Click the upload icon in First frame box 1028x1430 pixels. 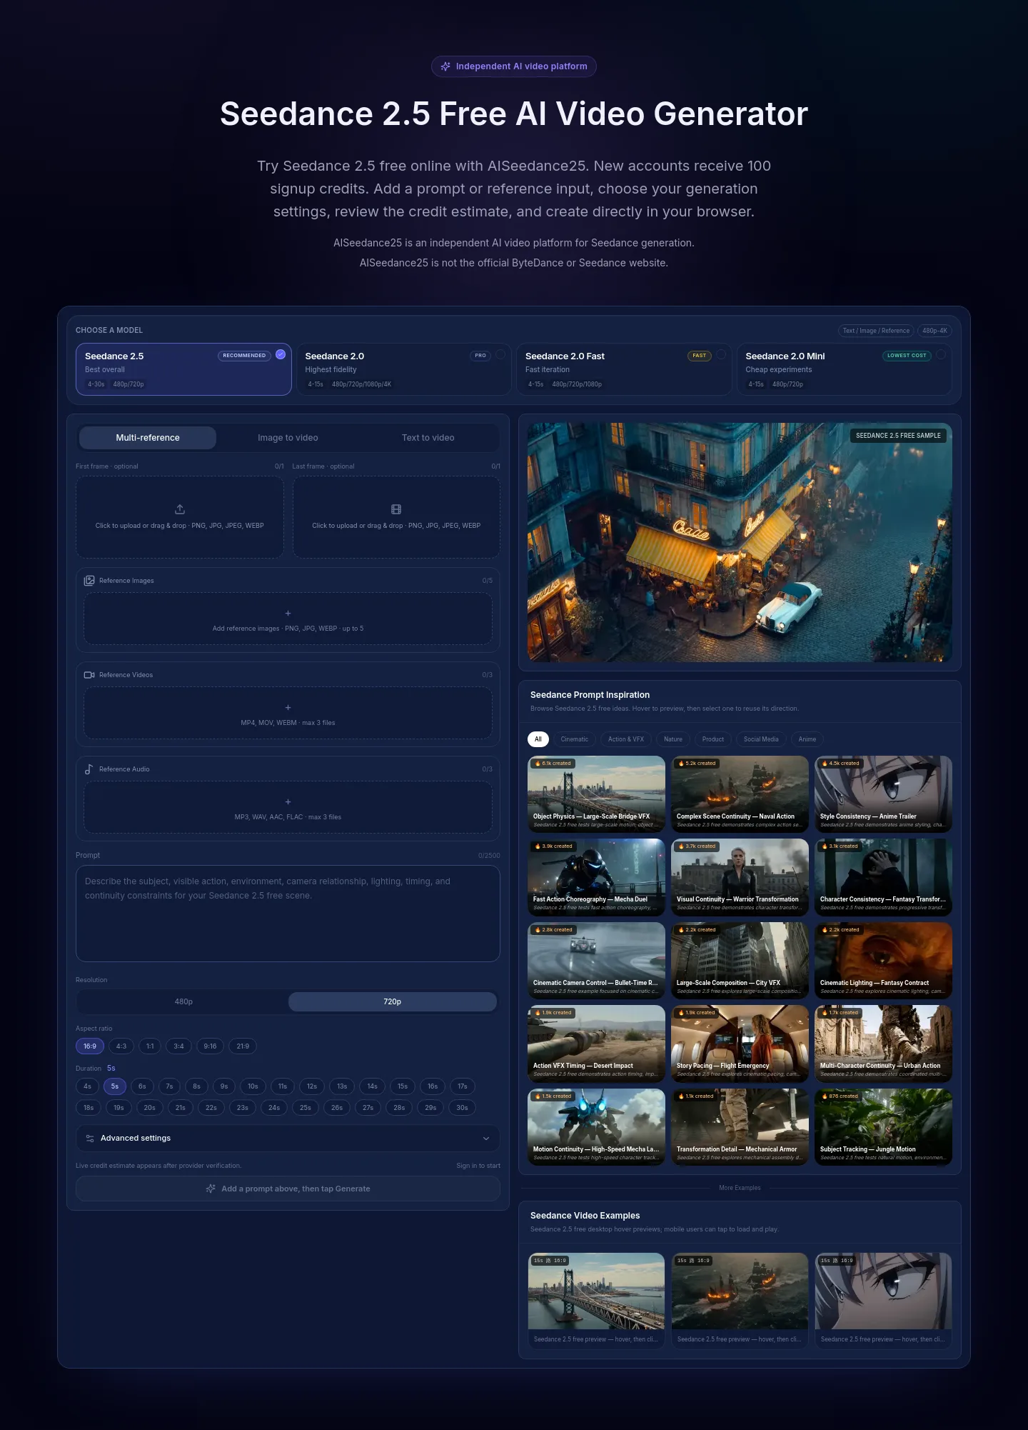pyautogui.click(x=180, y=509)
